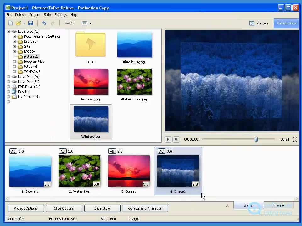302x226 pixels.
Task: Expand the NVIDIA folder node
Action: (x=14, y=51)
